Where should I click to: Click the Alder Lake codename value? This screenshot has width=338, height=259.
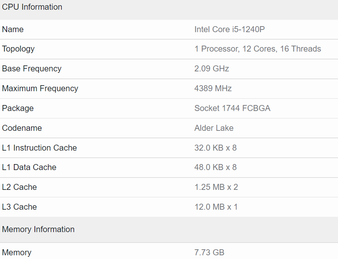[x=214, y=128]
